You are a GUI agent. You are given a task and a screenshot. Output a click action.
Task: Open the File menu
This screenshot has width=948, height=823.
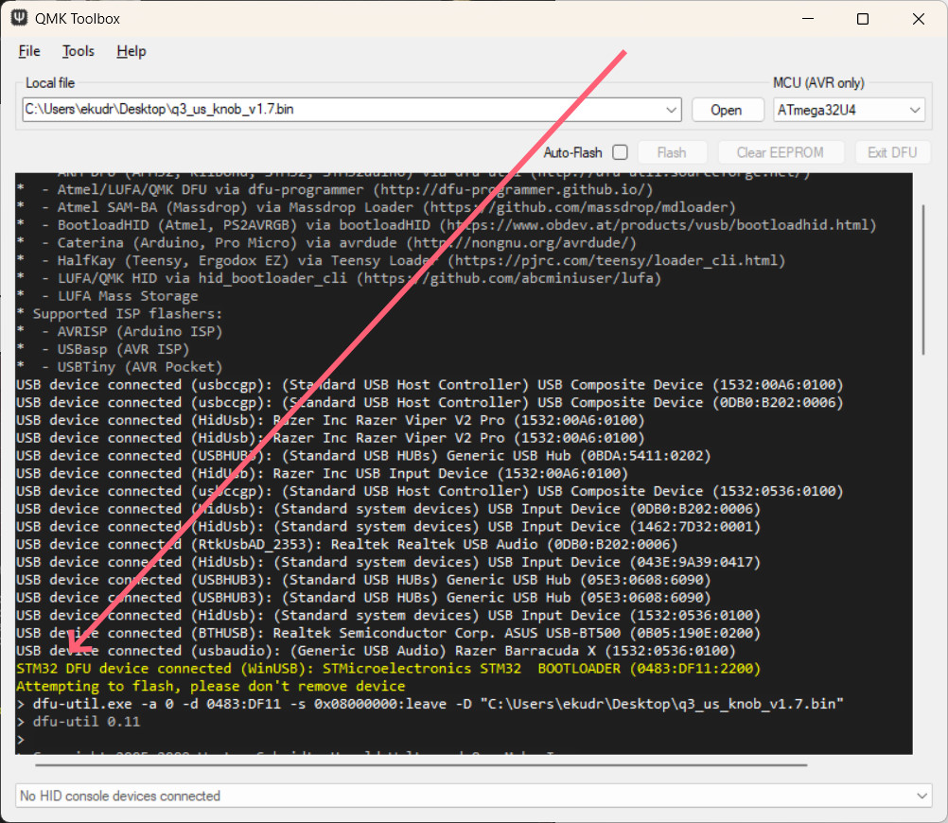click(x=29, y=51)
